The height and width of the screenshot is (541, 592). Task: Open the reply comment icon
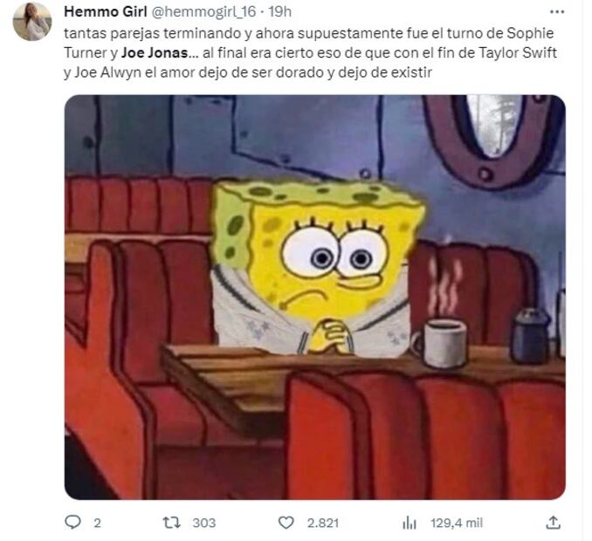(x=72, y=523)
